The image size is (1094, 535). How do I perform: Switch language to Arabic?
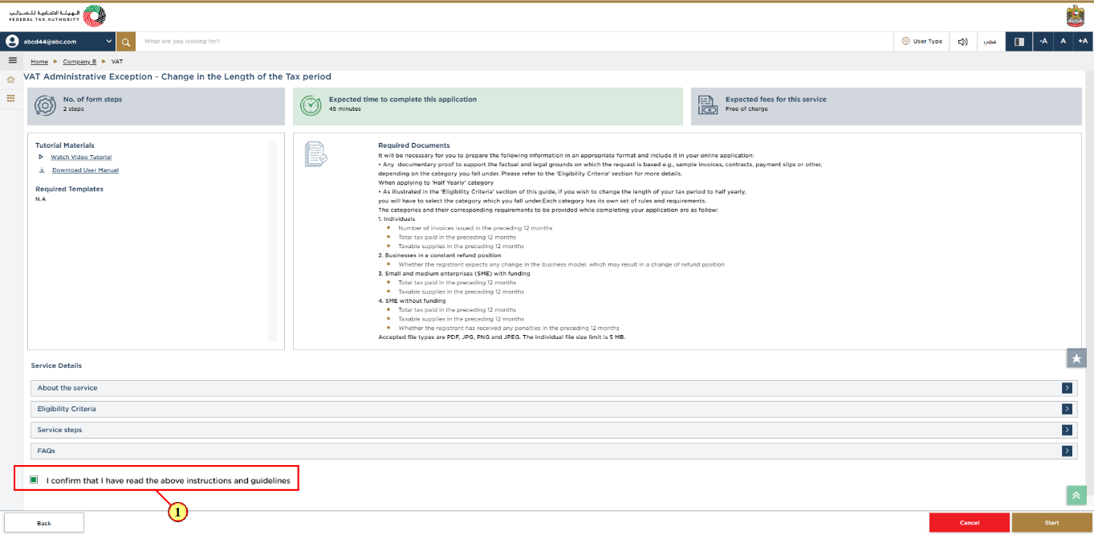990,41
